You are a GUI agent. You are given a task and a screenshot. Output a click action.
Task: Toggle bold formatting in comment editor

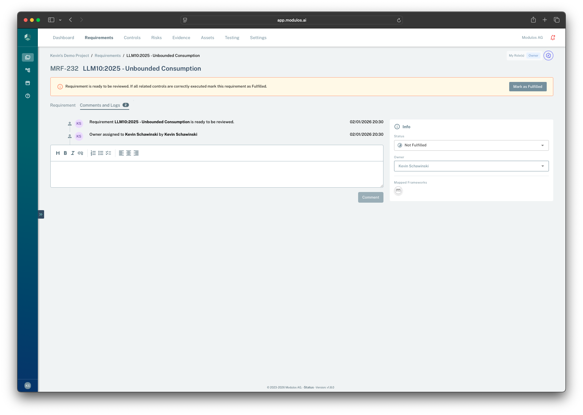(65, 153)
